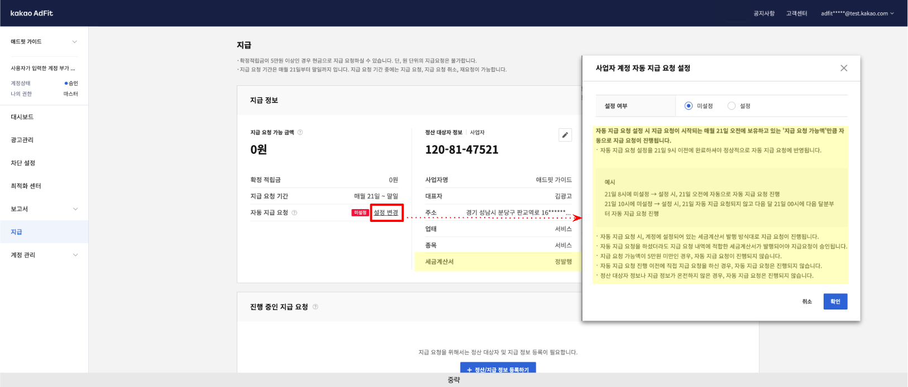Click help icon next to 진행 중인 지급 요청
Screen dimensions: 908x387
[x=316, y=307]
